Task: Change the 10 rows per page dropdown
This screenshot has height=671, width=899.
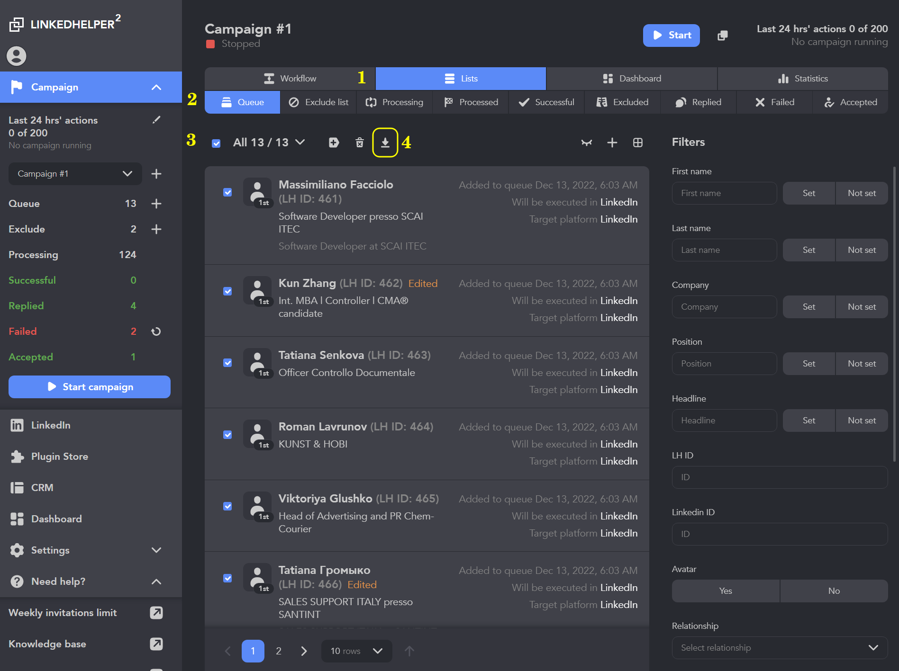Action: tap(356, 651)
